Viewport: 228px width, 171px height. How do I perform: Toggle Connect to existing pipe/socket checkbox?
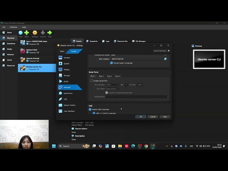click(x=107, y=93)
